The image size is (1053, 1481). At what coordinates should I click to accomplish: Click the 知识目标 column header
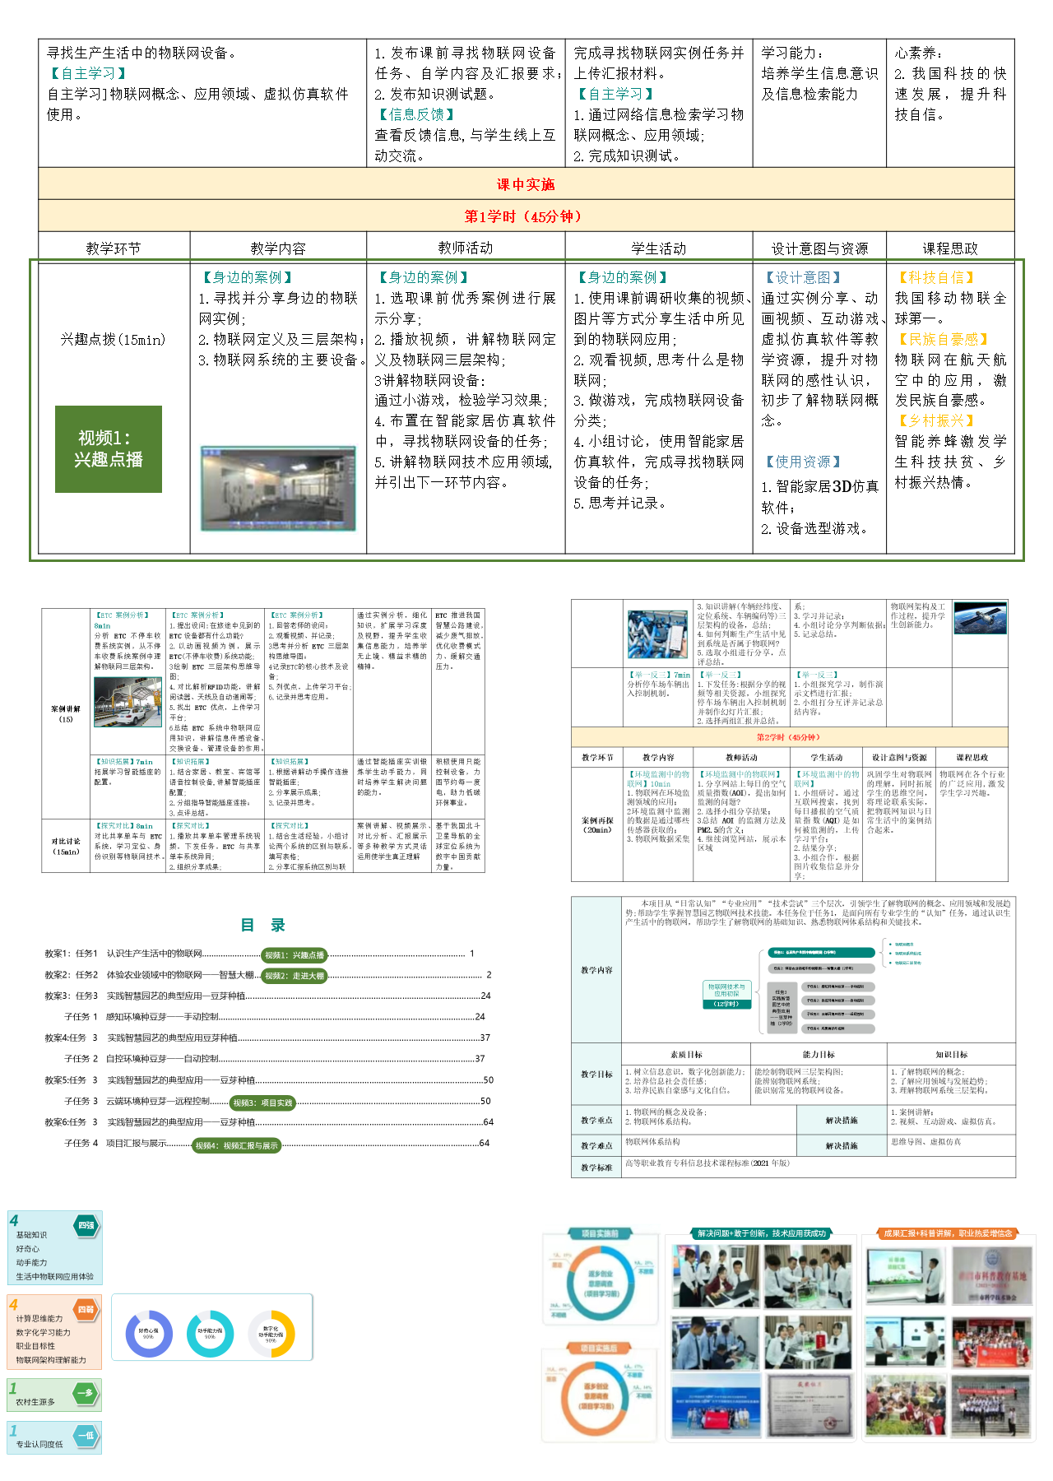(x=951, y=1054)
